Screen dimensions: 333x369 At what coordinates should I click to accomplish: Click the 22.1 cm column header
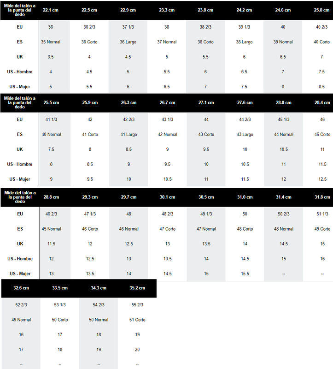coord(51,10)
